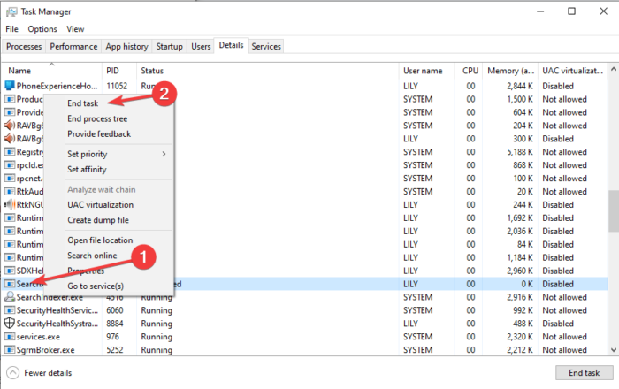
Task: Click PID 6060 cell
Action: click(x=114, y=310)
